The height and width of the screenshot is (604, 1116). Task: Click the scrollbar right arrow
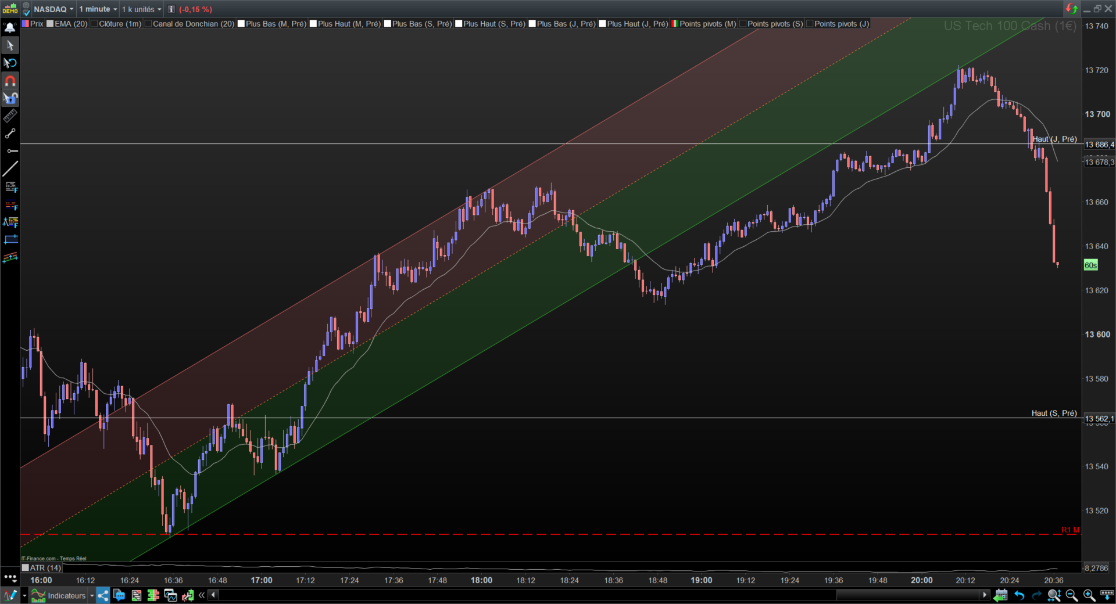coord(985,595)
